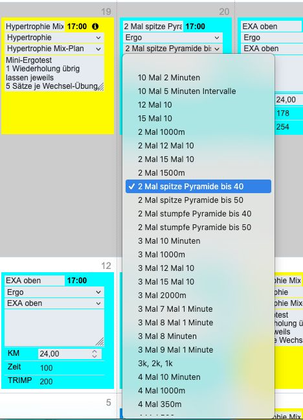Viewport: 303px width, 420px height.
Task: Open the EXA oben dropdown on day 12
Action: tap(54, 303)
